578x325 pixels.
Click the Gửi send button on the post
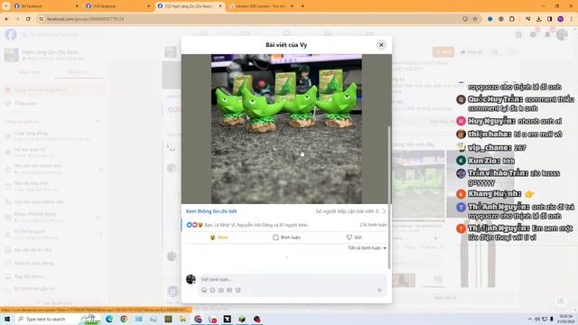click(354, 237)
